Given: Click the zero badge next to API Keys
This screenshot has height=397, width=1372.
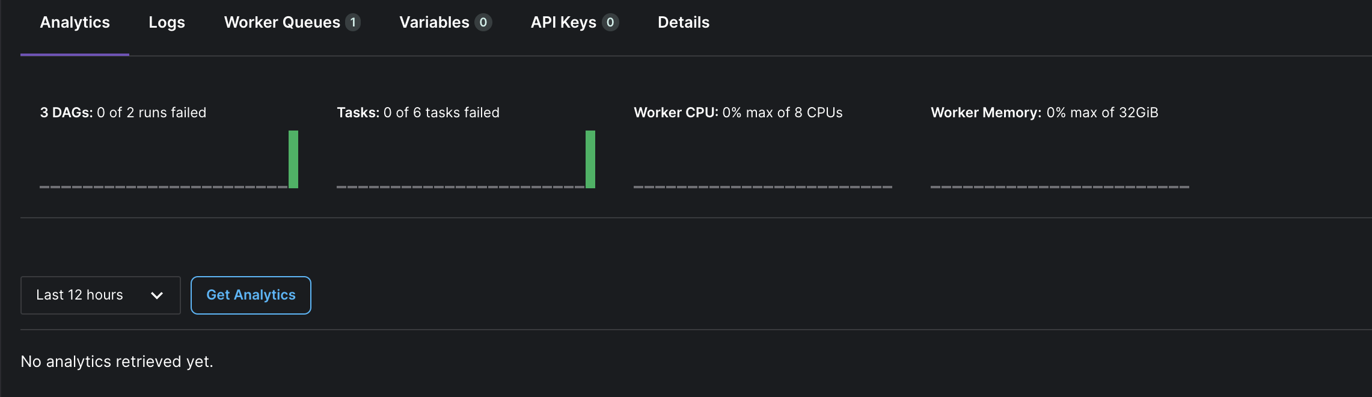Looking at the screenshot, I should pyautogui.click(x=610, y=23).
